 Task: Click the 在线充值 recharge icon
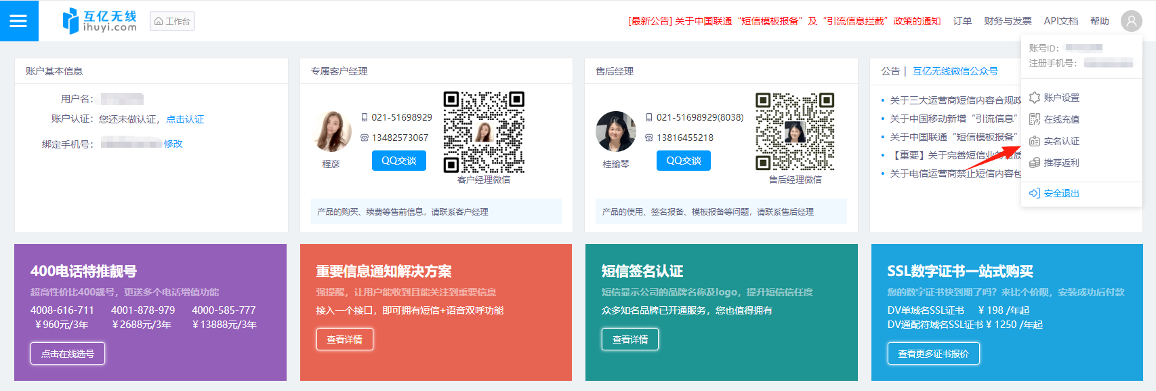click(1034, 119)
